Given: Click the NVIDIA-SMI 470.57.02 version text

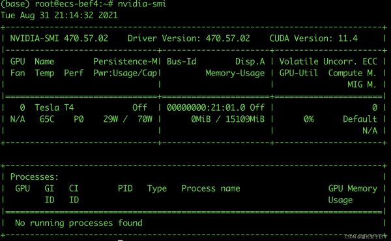Looking at the screenshot, I should (59, 38).
